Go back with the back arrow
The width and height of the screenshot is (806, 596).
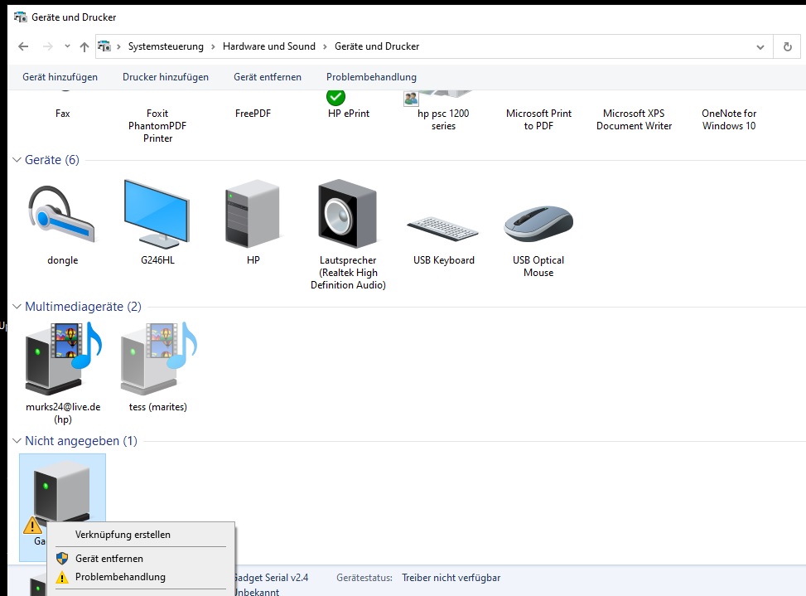click(x=23, y=46)
